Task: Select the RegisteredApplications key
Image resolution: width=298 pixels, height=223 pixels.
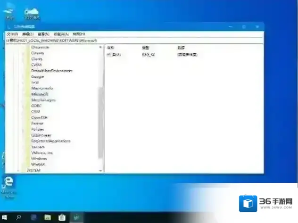Action: pyautogui.click(x=51, y=141)
